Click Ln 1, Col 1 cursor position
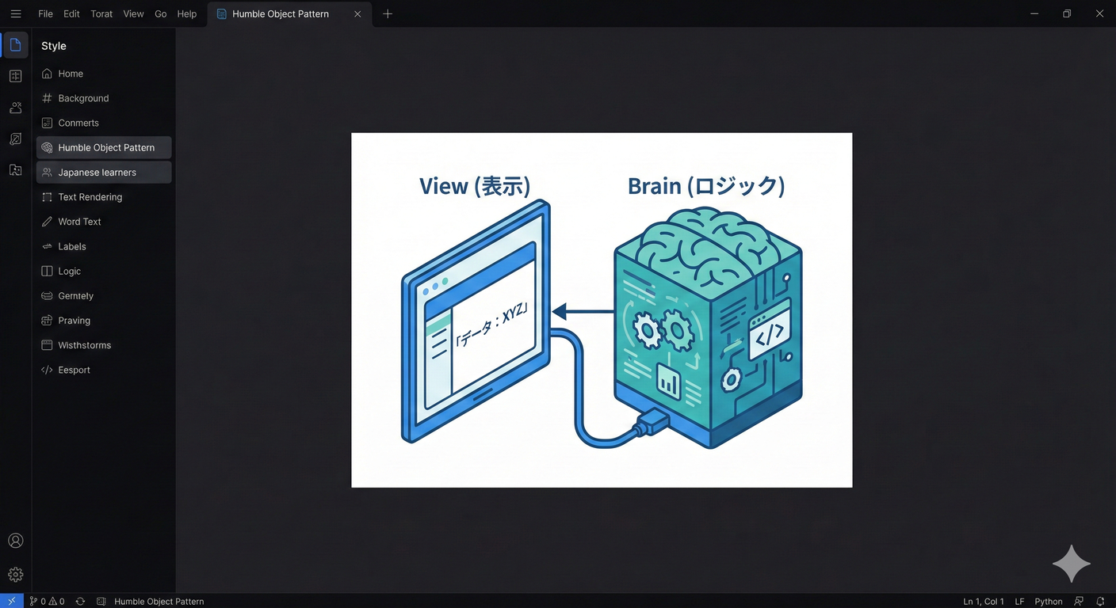This screenshot has height=608, width=1116. point(983,601)
